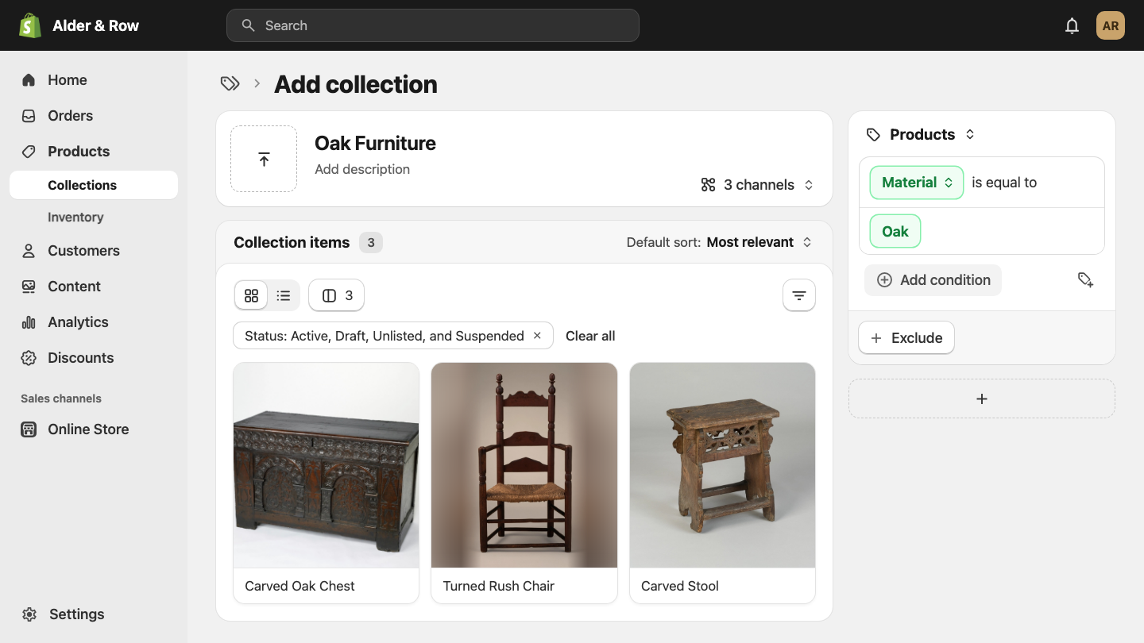This screenshot has height=643, width=1144.
Task: Select Collections in sidebar
Action: pos(94,185)
